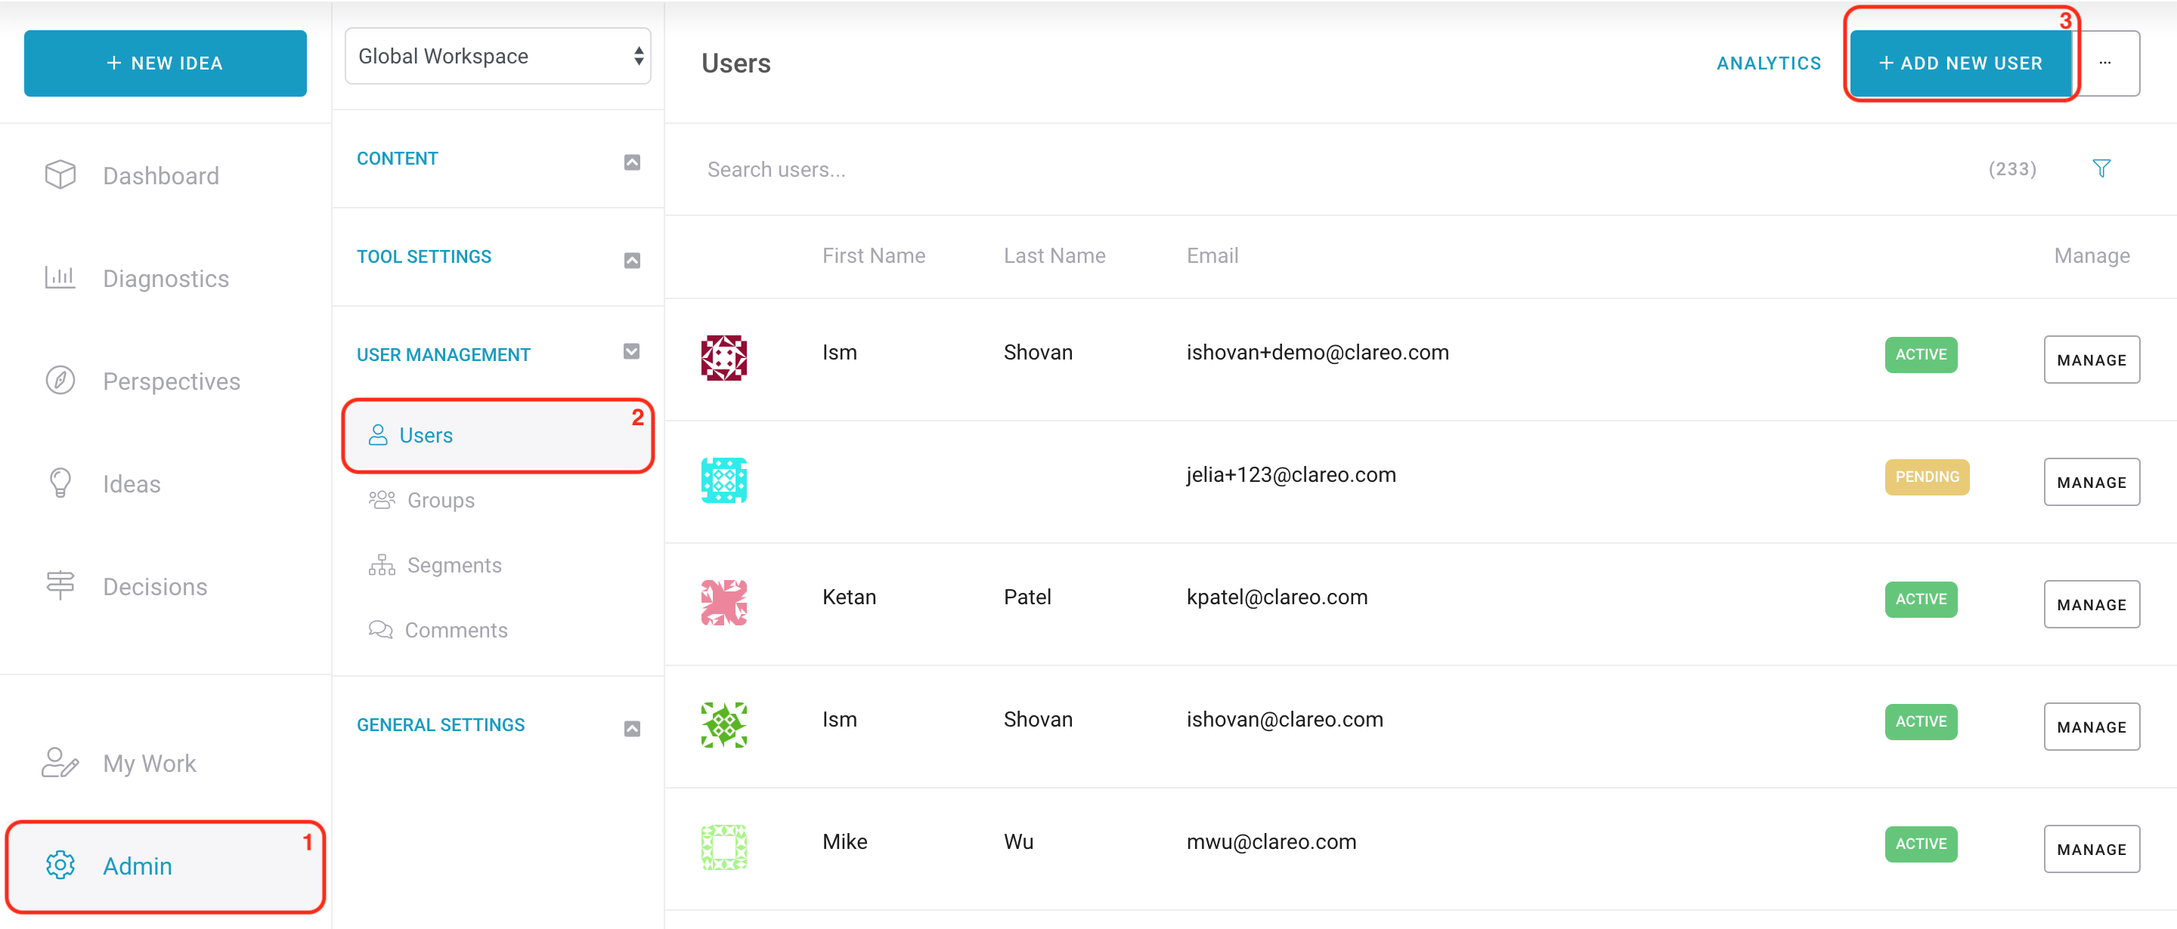Image resolution: width=2177 pixels, height=929 pixels.
Task: Click the Users person icon in submenu
Action: pyautogui.click(x=378, y=435)
